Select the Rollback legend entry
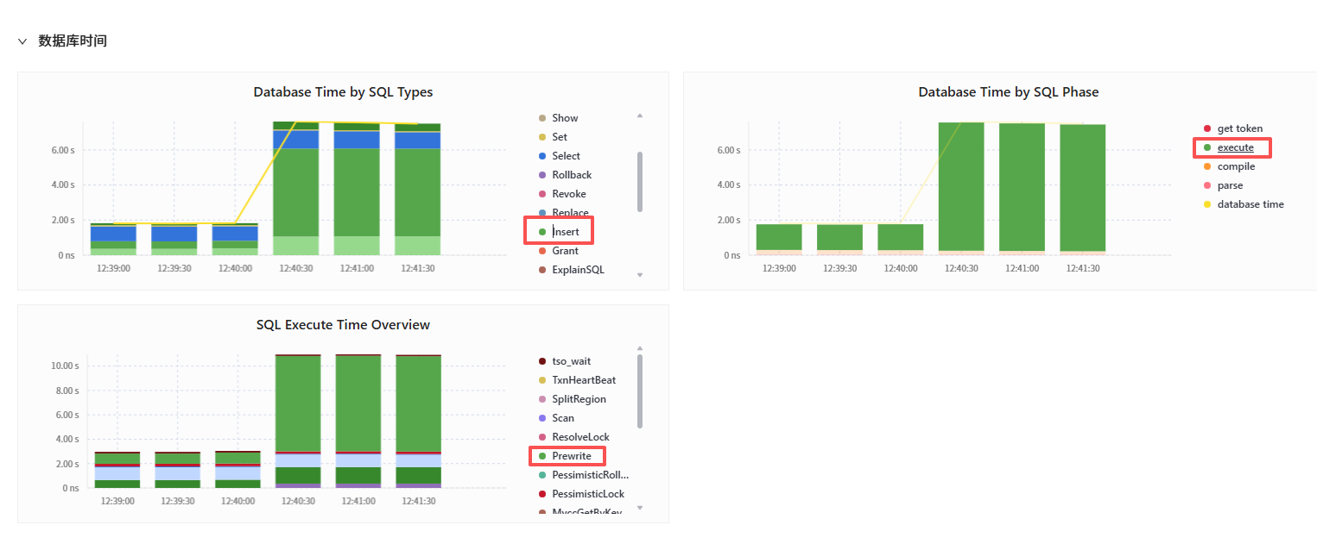The width and height of the screenshot is (1317, 544). click(x=572, y=175)
